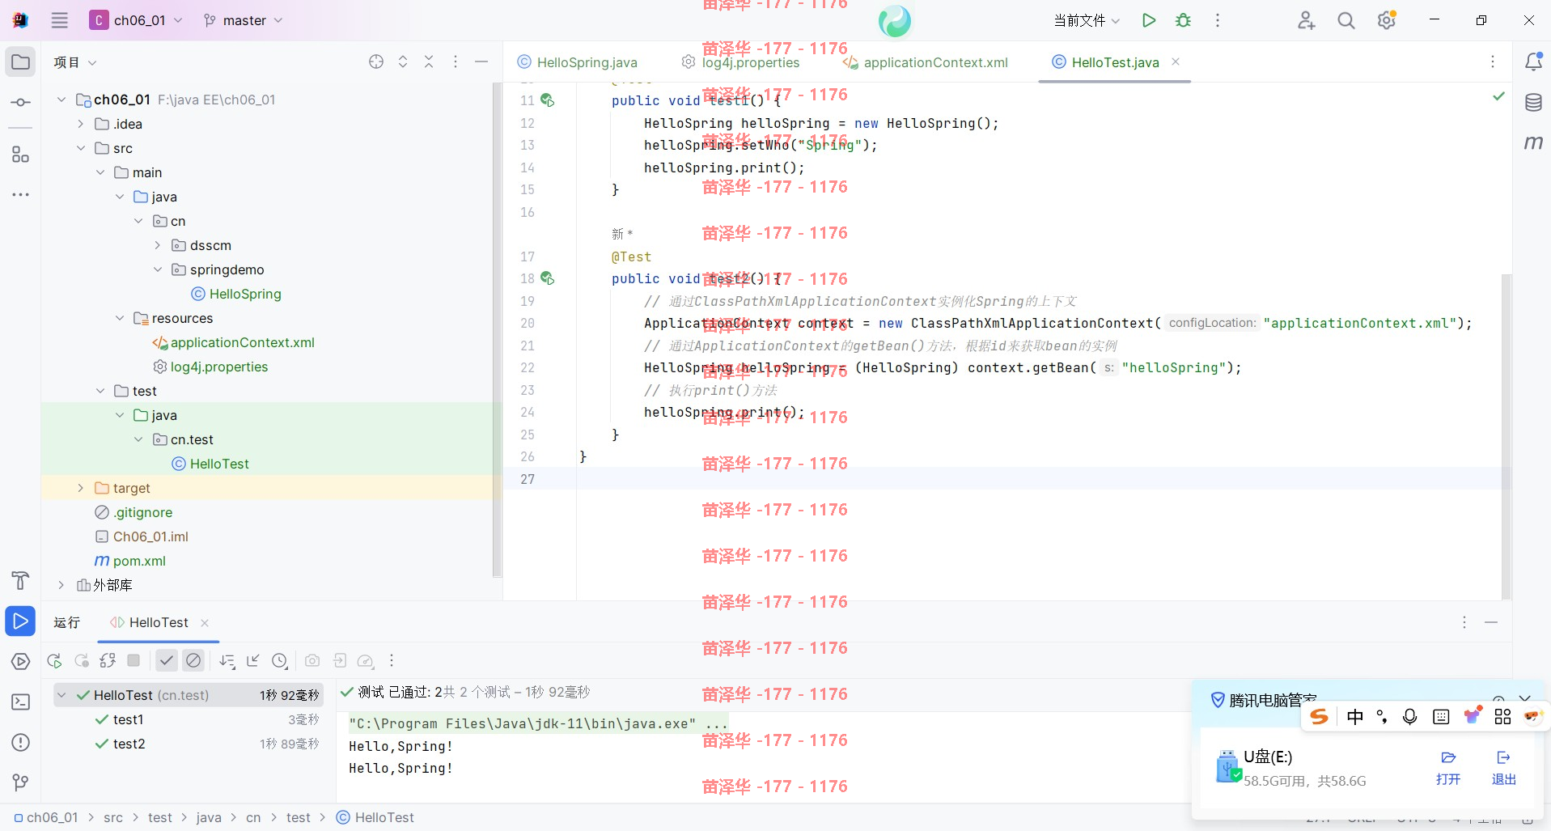The image size is (1551, 831).
Task: Collapse the src folder
Action: tap(80, 148)
